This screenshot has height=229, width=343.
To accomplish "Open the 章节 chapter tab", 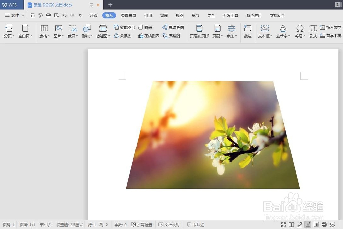I will pyautogui.click(x=196, y=15).
